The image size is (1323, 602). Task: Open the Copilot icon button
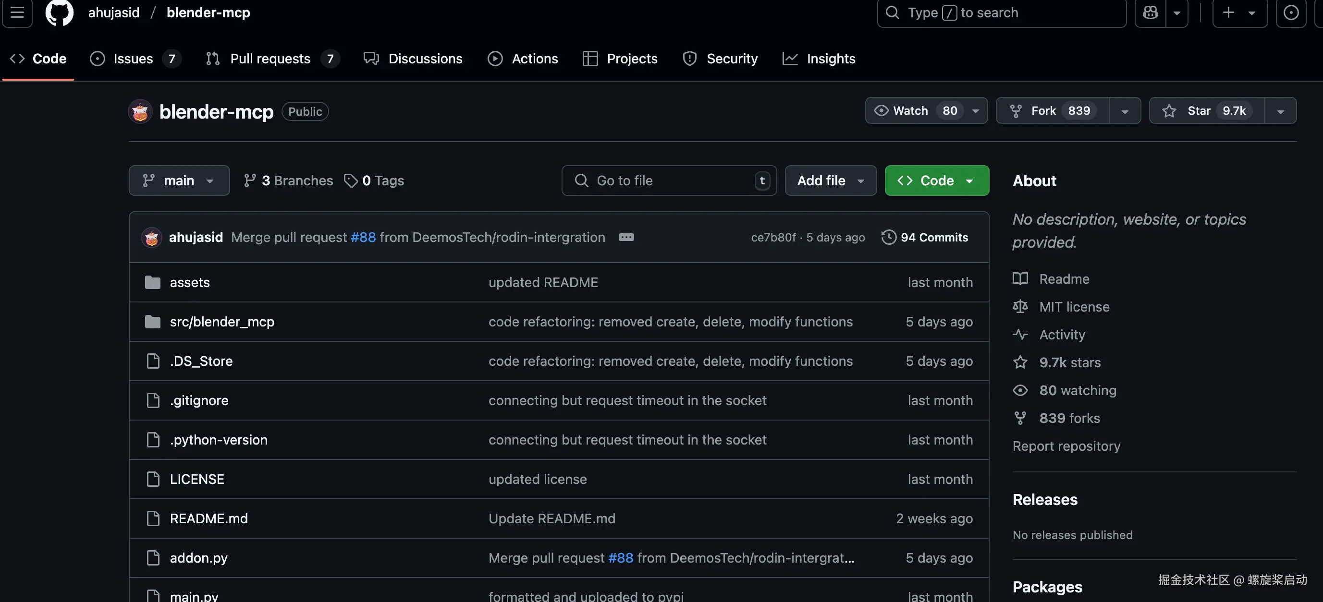[1150, 12]
